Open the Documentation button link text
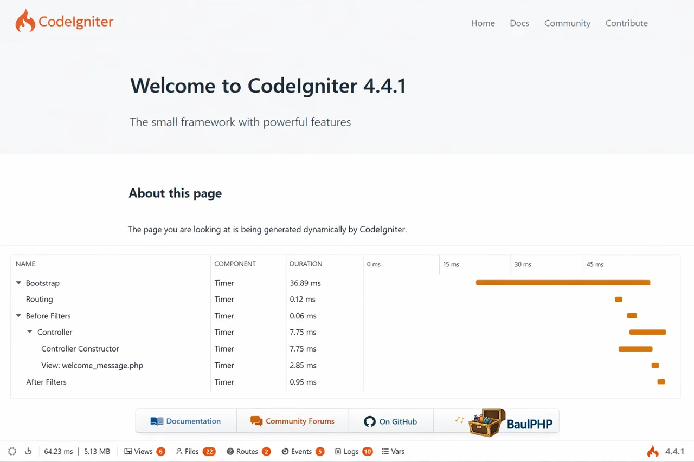 [194, 421]
